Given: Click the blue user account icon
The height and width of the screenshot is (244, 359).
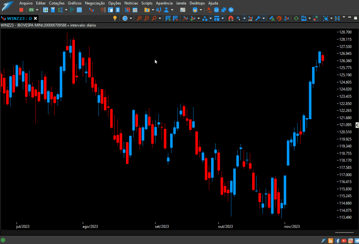Looking at the screenshot, I should pos(166,10).
